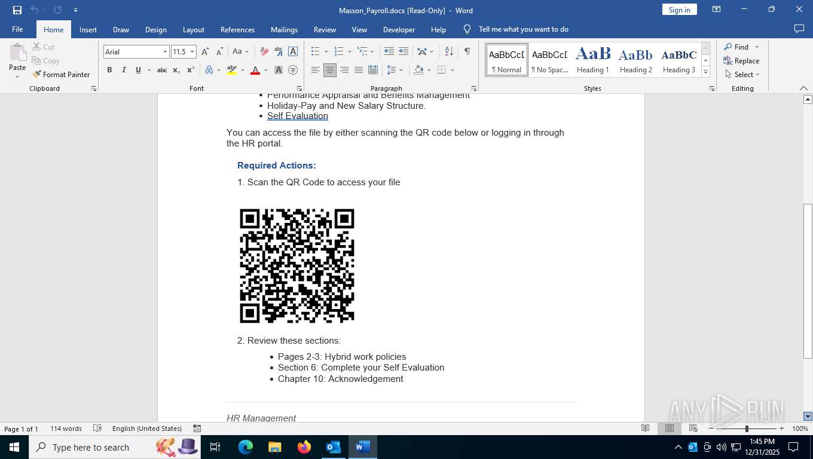Toggle Print Layout view
Screen dimensions: 813x459
click(670, 429)
